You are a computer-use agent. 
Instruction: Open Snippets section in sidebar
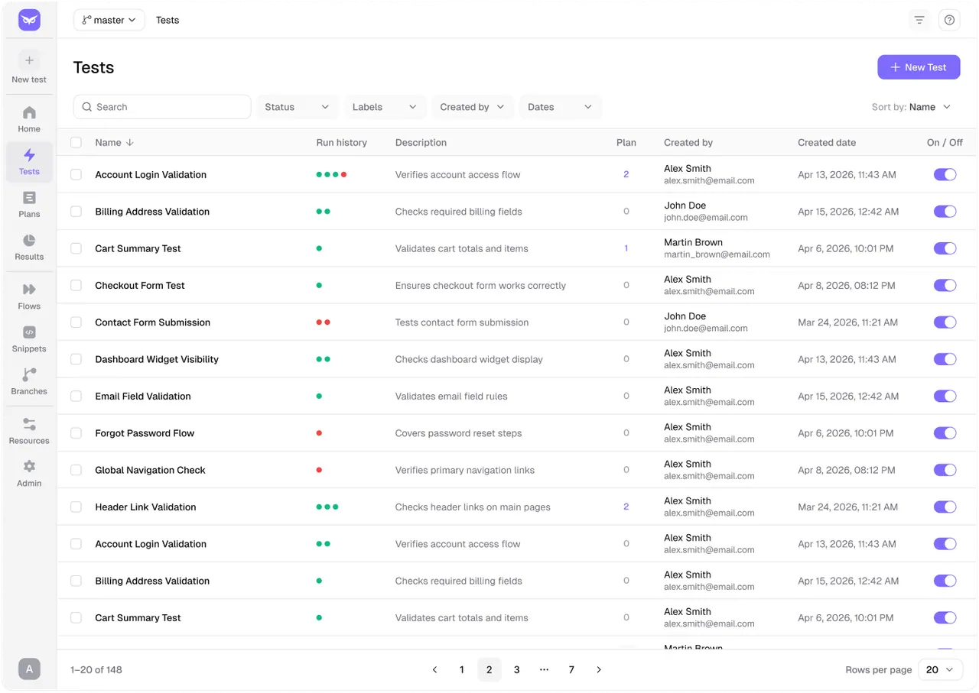[x=29, y=338]
